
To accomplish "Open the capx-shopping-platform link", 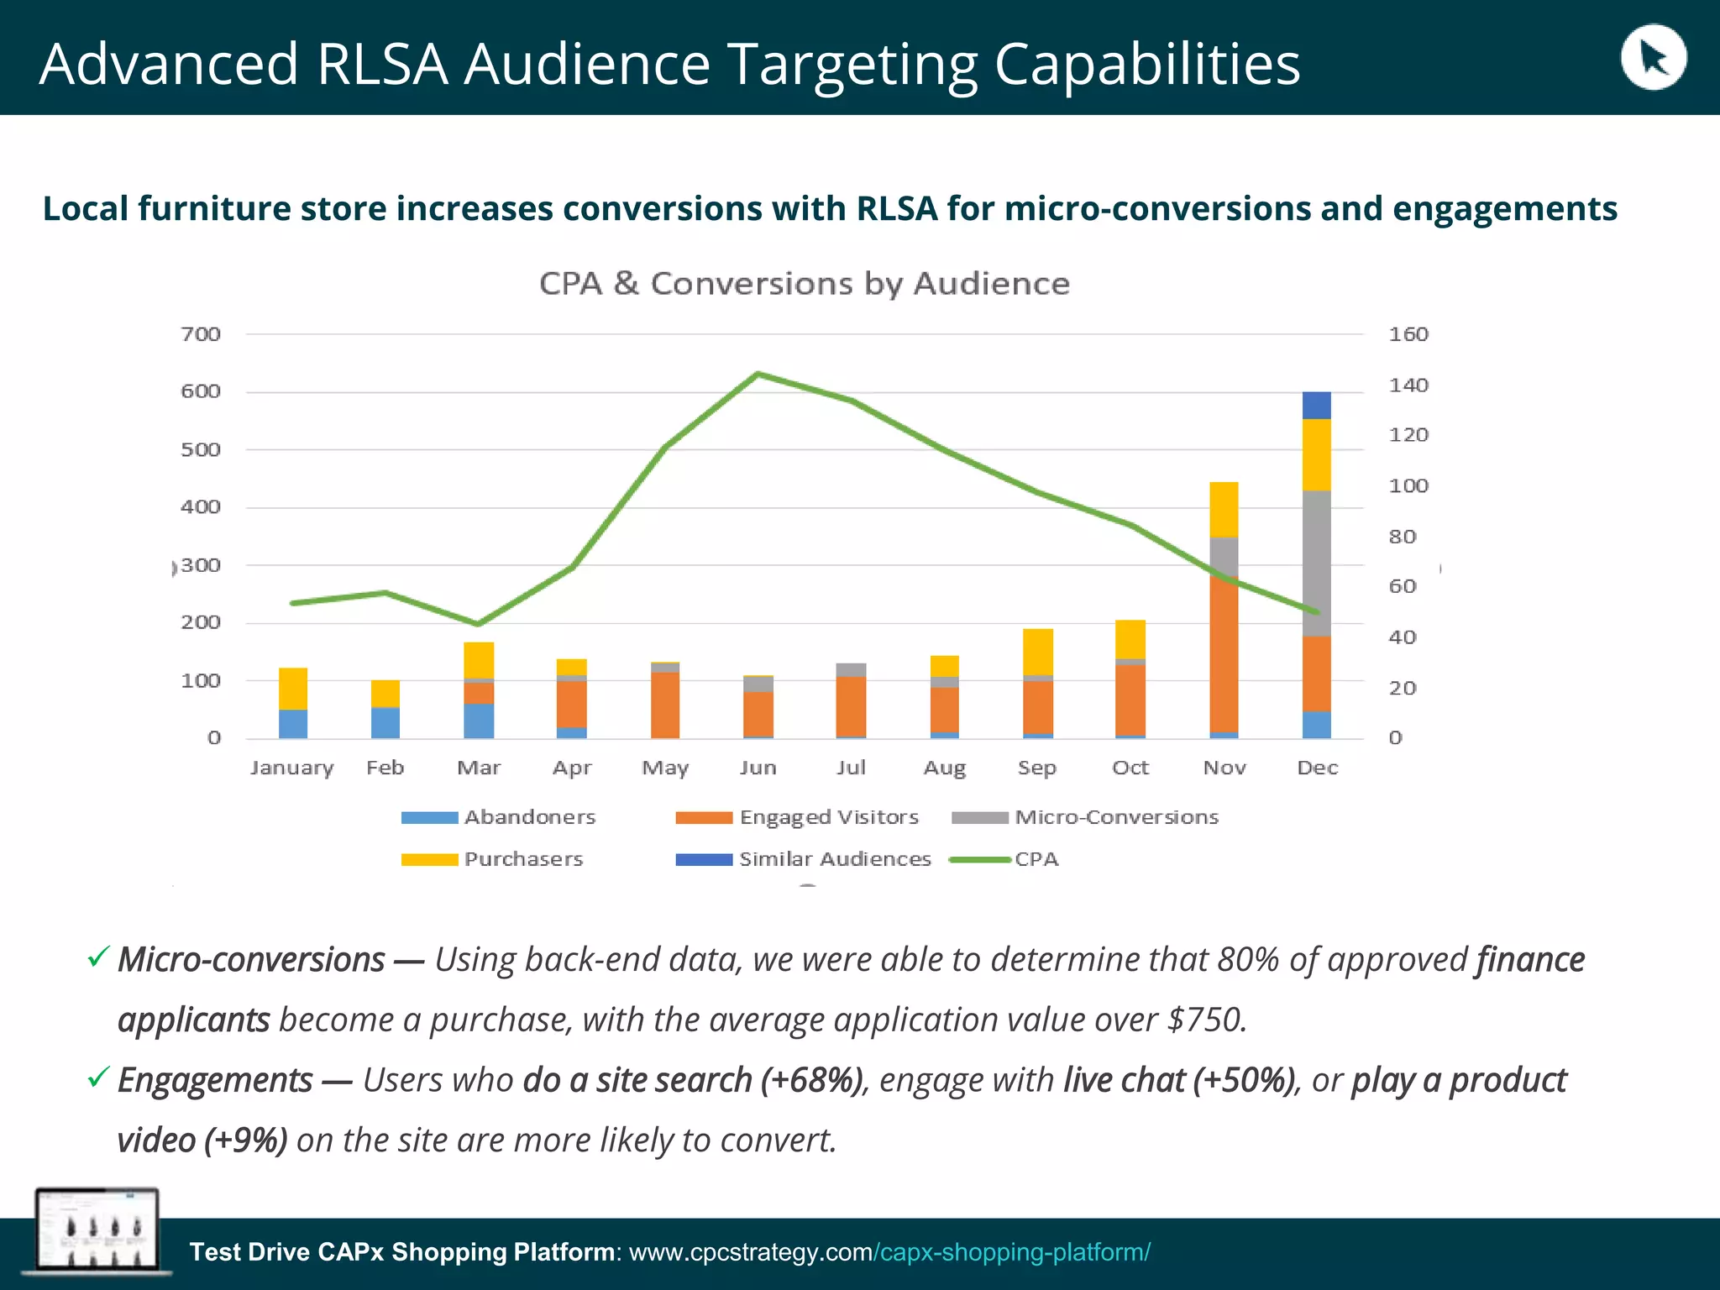I will click(x=1011, y=1252).
